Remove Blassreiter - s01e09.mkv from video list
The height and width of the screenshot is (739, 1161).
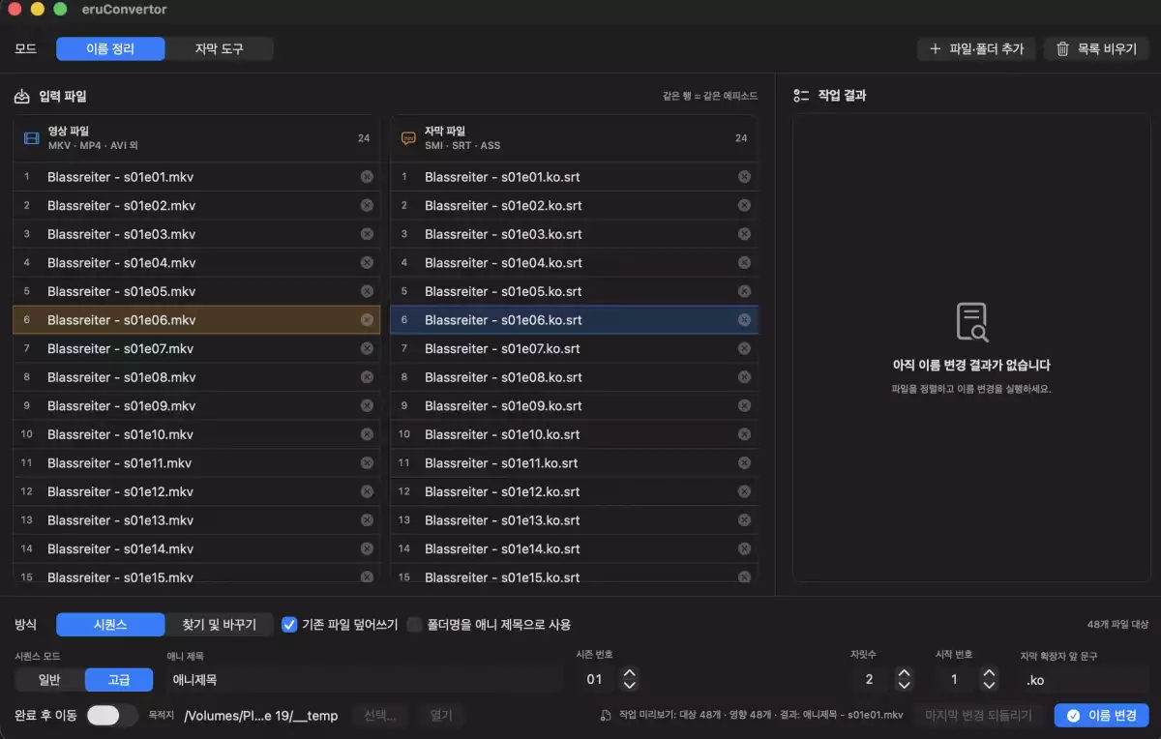[x=367, y=405]
